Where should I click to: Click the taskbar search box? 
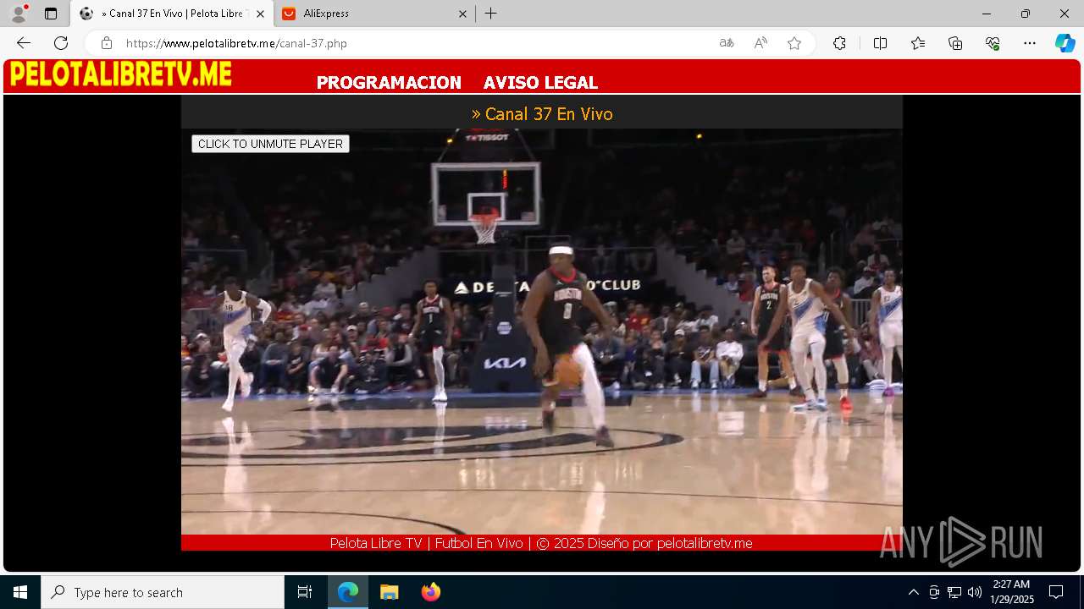pyautogui.click(x=163, y=592)
